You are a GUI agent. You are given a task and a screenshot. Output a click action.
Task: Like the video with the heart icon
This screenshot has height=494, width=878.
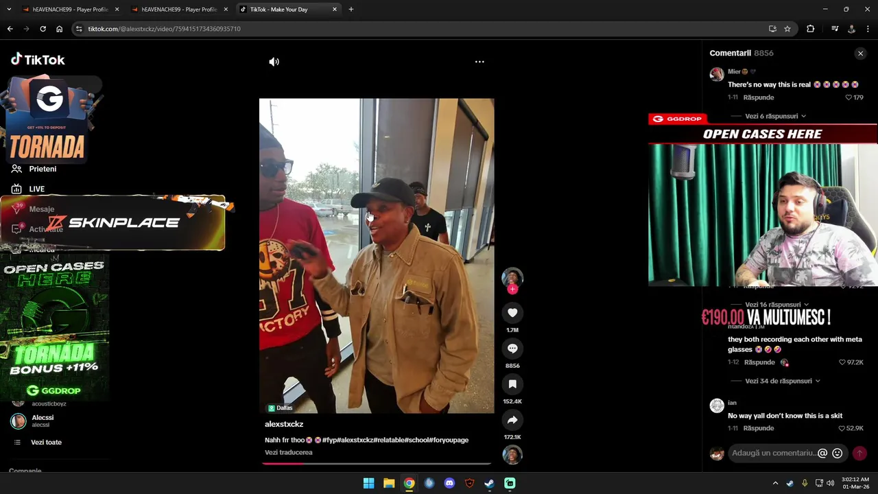pos(512,313)
